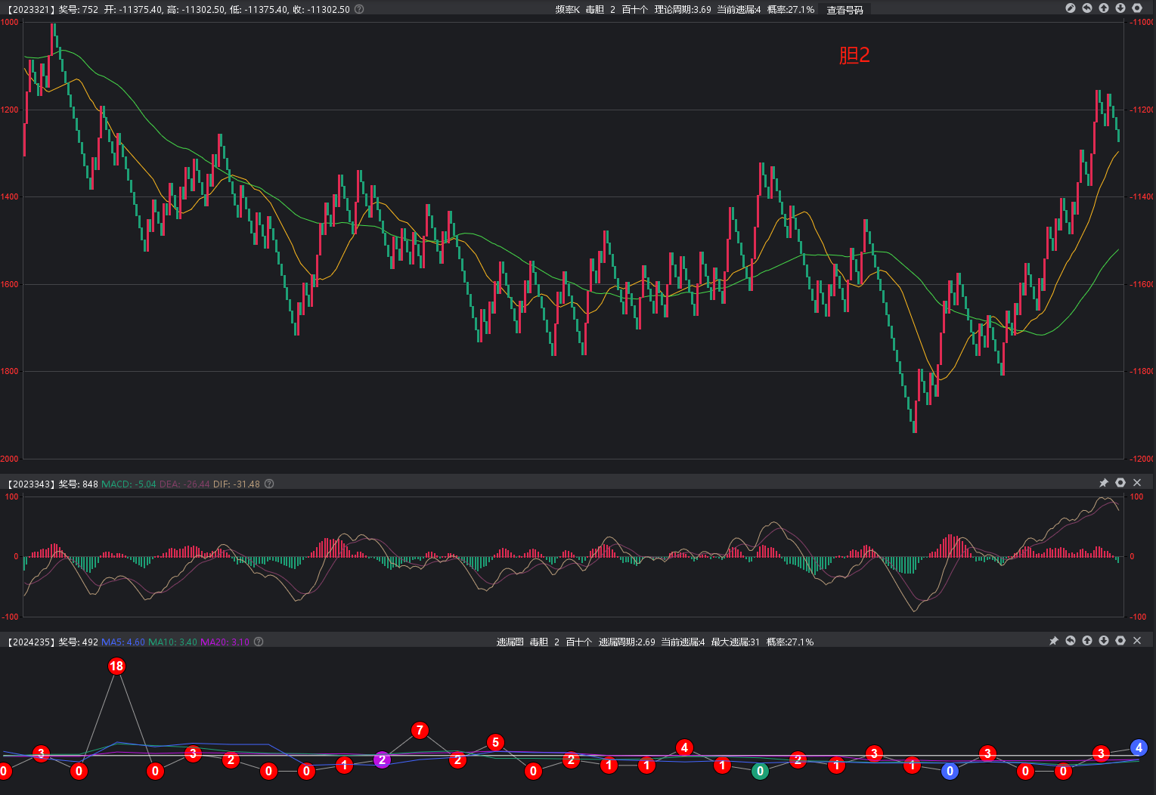Open help icon beside K-line price info
The image size is (1156, 795).
pos(359,9)
